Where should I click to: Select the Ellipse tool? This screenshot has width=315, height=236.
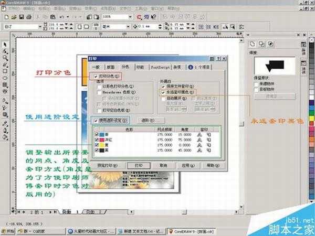point(5,78)
